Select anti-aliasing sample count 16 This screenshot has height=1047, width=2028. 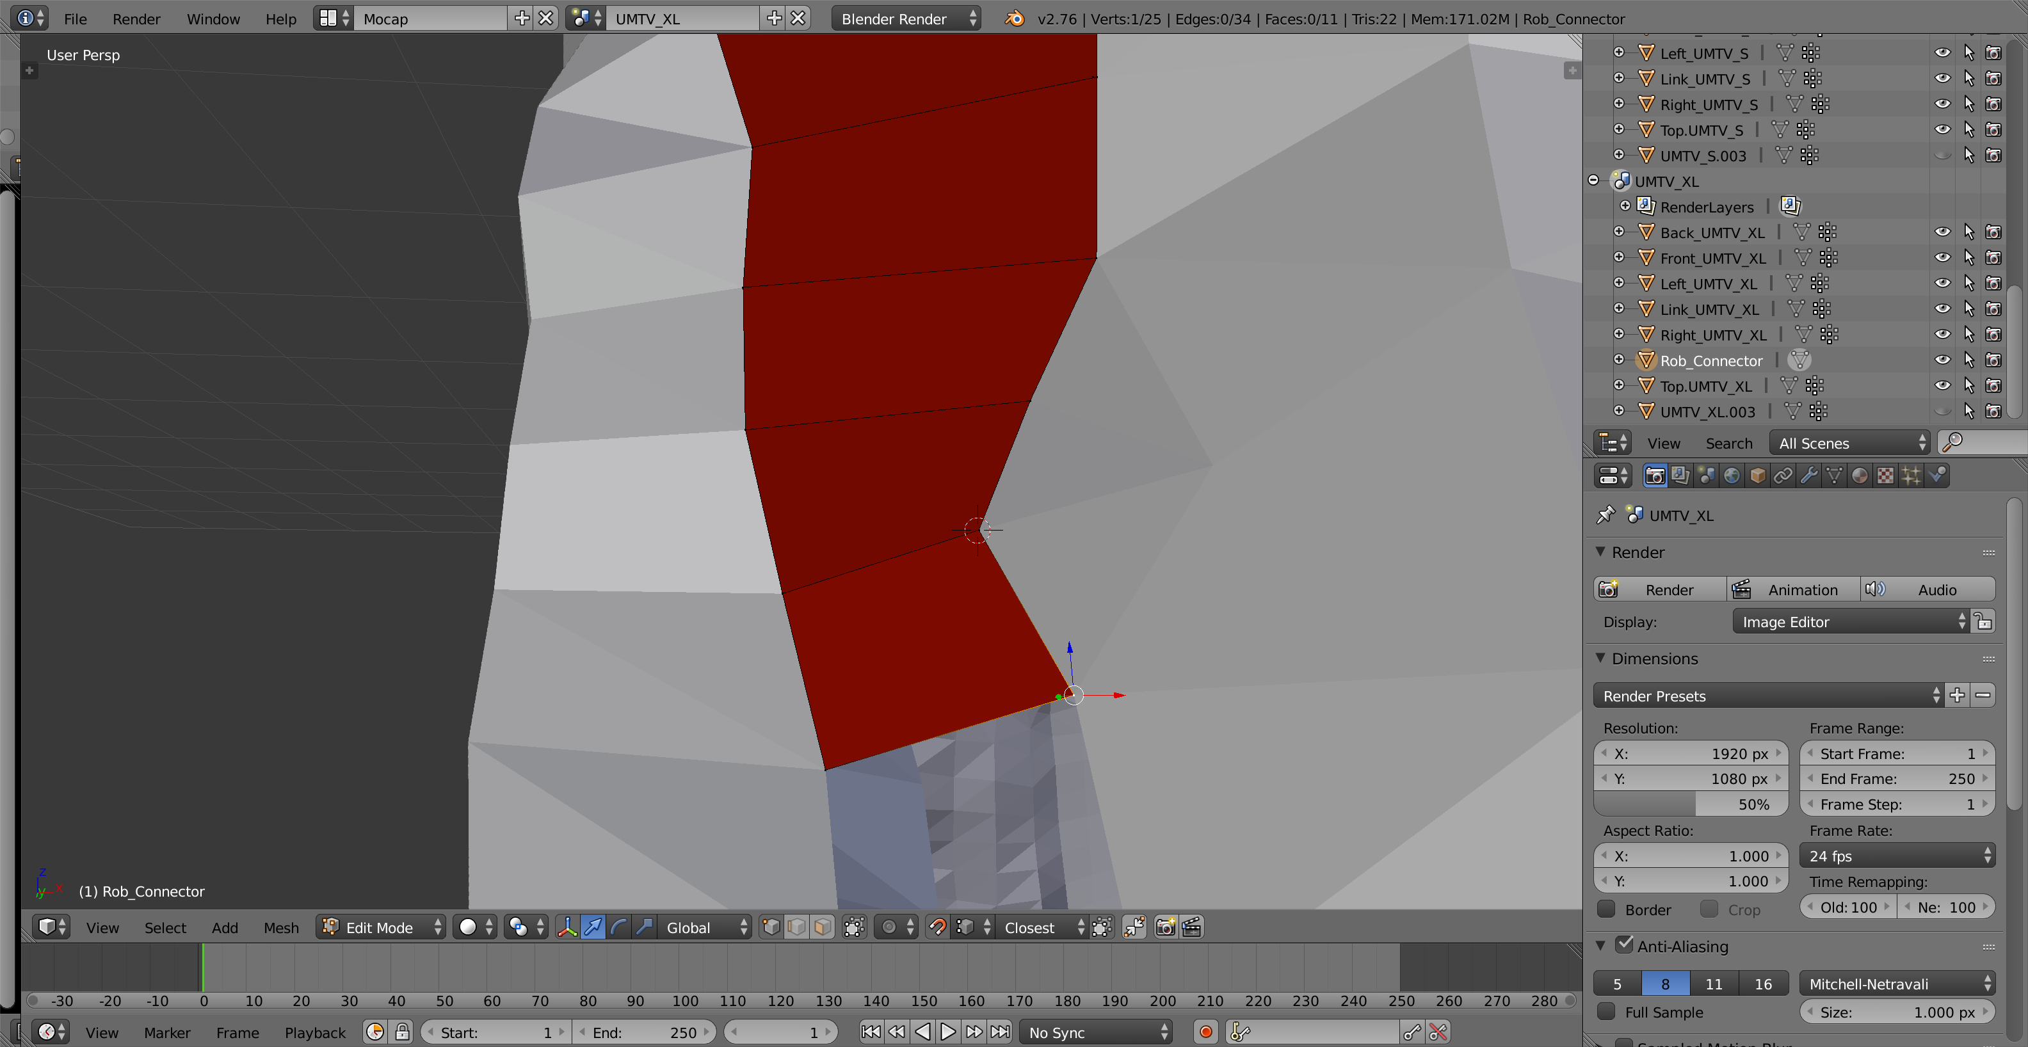pyautogui.click(x=1764, y=984)
